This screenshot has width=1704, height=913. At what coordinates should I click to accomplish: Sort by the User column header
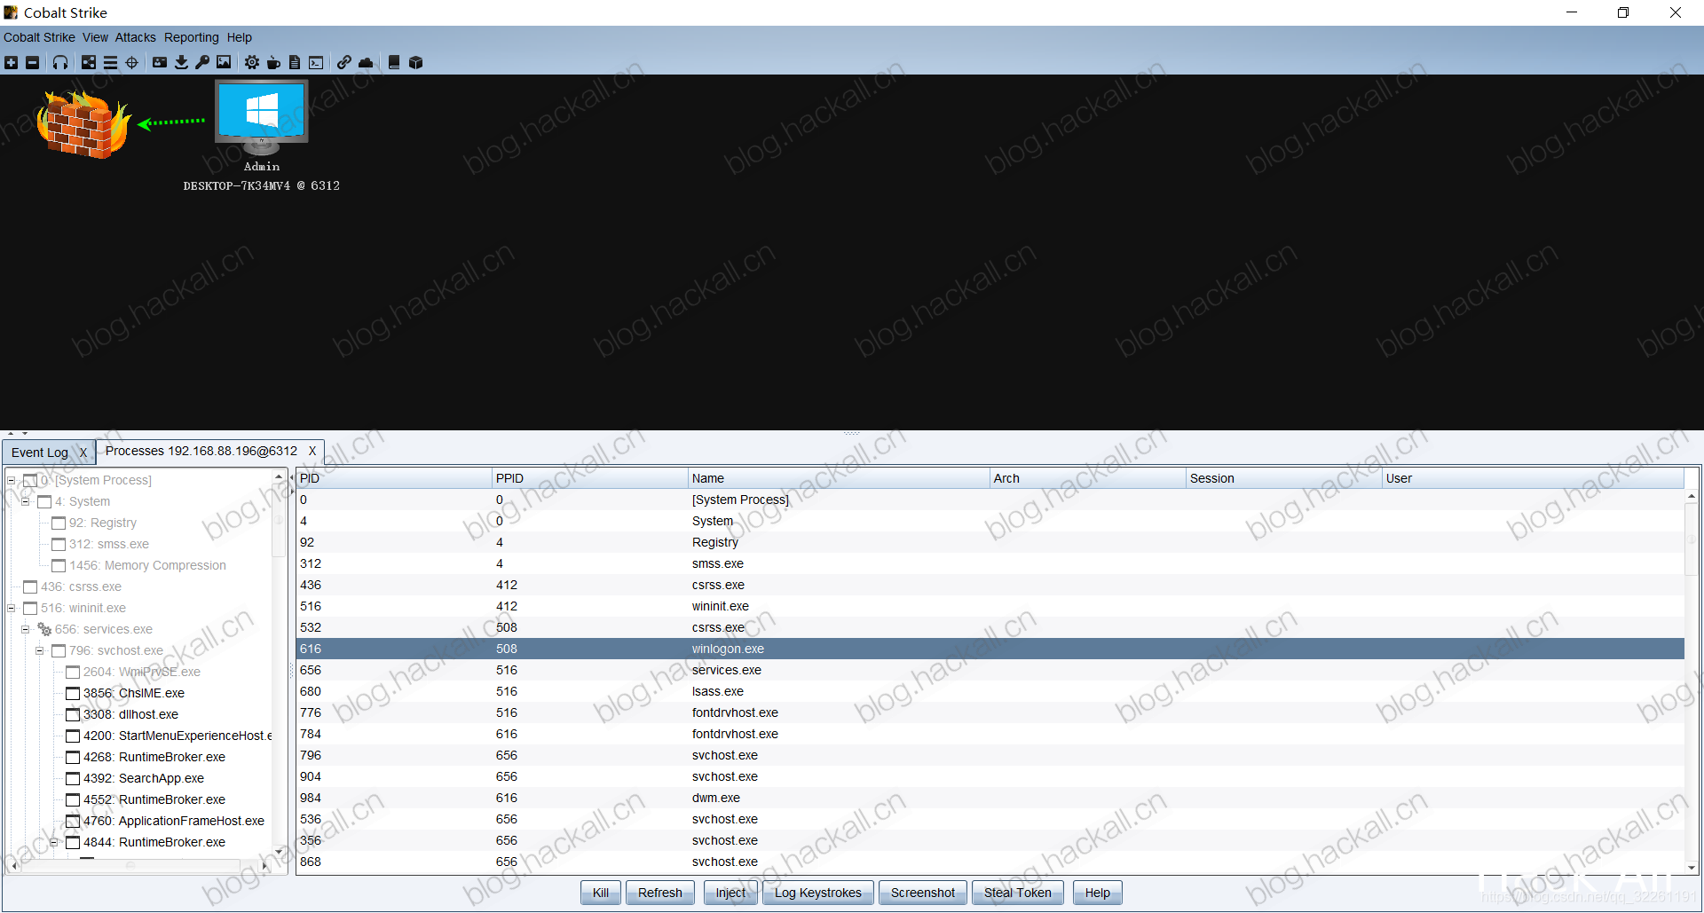[x=1534, y=478]
